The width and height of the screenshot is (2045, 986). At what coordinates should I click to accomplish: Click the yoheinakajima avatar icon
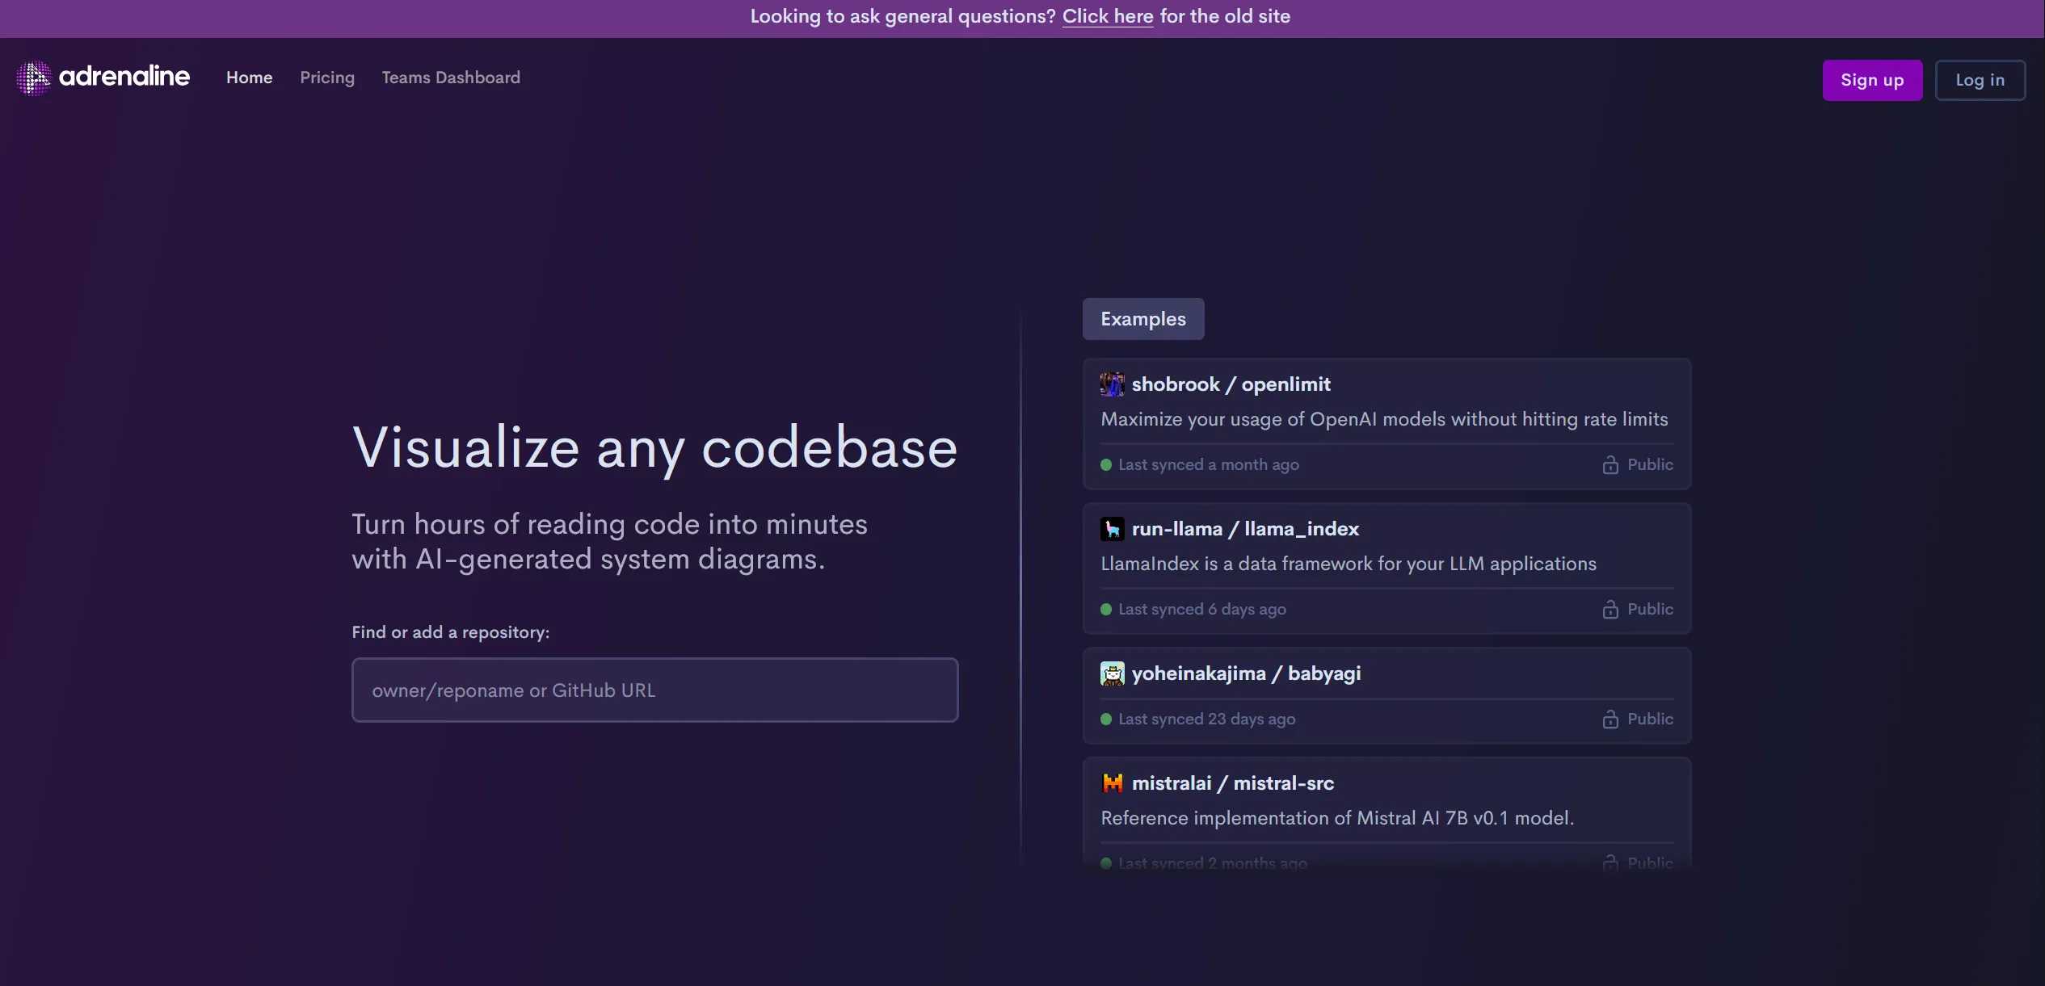click(1112, 673)
